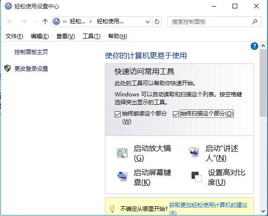The width and height of the screenshot is (268, 216).
Task: Click the address bar Ease of Access icon
Action: click(x=56, y=21)
